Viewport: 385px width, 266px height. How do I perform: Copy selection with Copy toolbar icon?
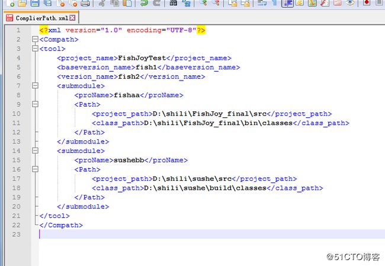click(115, 2)
